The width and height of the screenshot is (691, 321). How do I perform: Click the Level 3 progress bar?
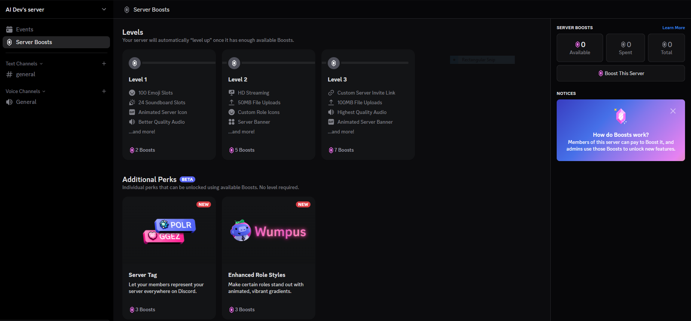[375, 63]
